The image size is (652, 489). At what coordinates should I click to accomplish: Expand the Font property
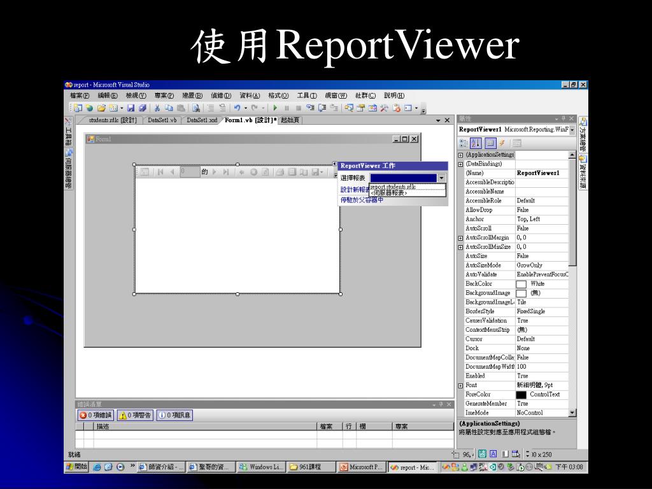(460, 386)
